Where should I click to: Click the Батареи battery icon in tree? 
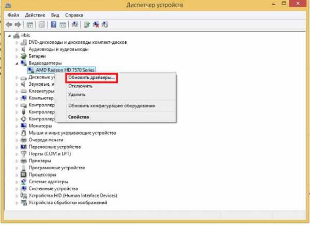click(24, 56)
